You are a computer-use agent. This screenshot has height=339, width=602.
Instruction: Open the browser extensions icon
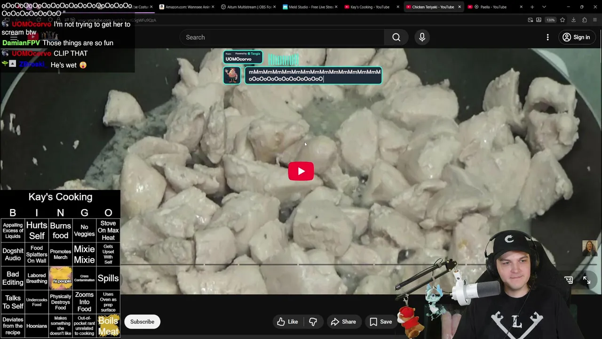(584, 20)
